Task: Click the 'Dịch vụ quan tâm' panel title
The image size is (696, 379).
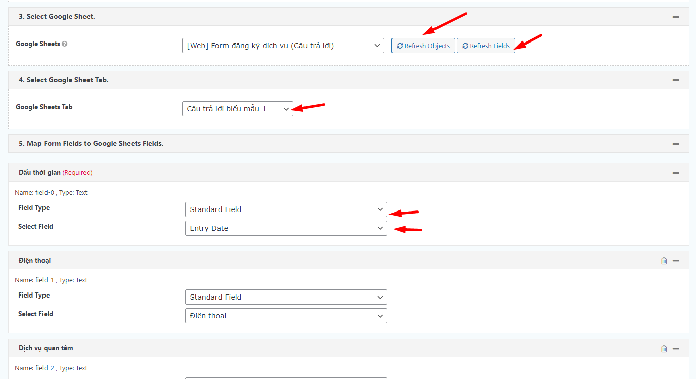Action: 46,348
